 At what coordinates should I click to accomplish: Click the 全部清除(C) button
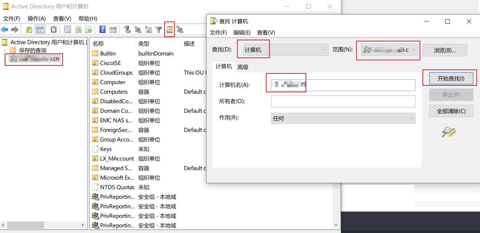click(451, 111)
